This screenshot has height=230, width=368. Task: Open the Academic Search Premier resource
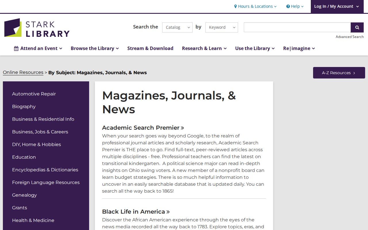tap(143, 128)
